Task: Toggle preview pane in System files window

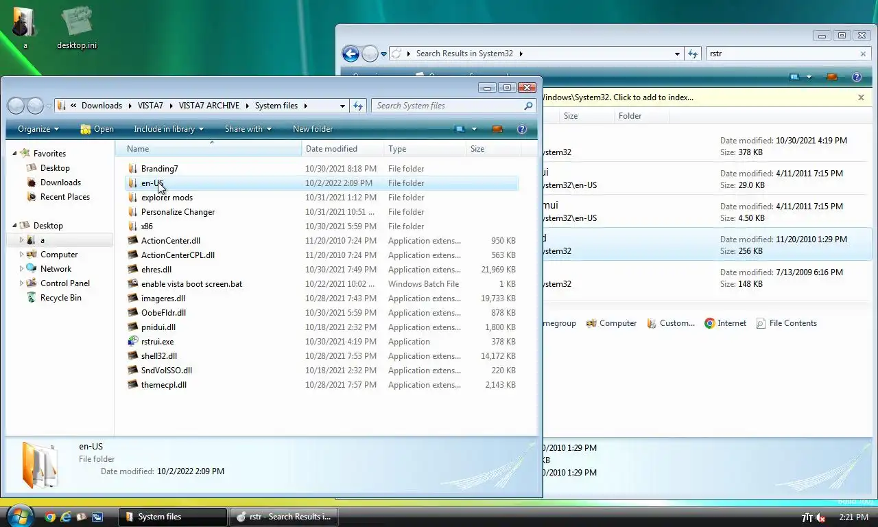Action: point(497,129)
